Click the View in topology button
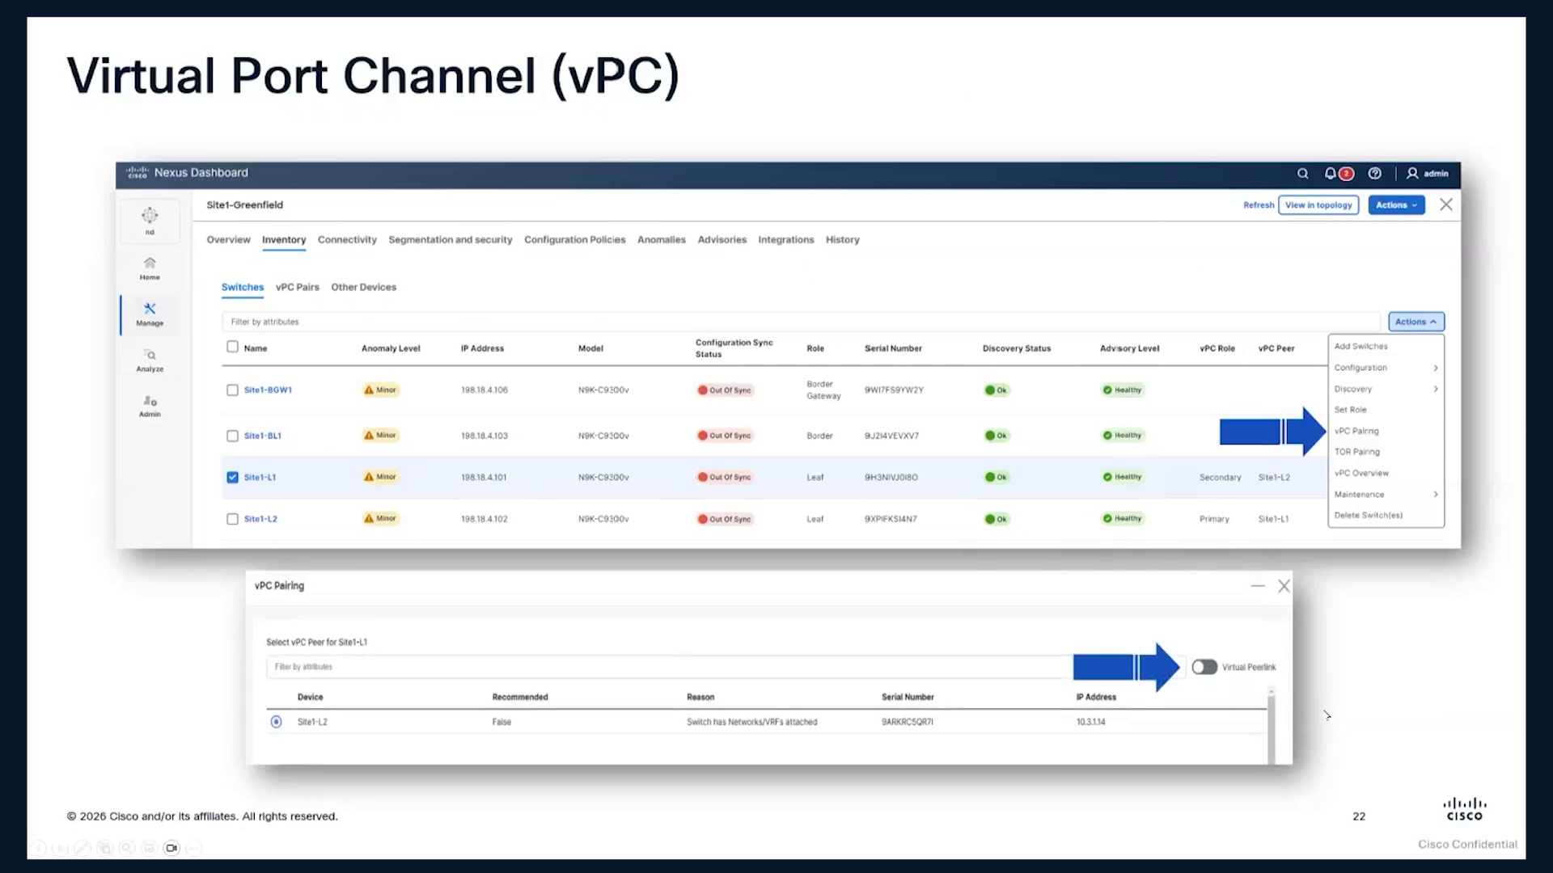Screen dimensions: 1553x873 click(x=1318, y=205)
